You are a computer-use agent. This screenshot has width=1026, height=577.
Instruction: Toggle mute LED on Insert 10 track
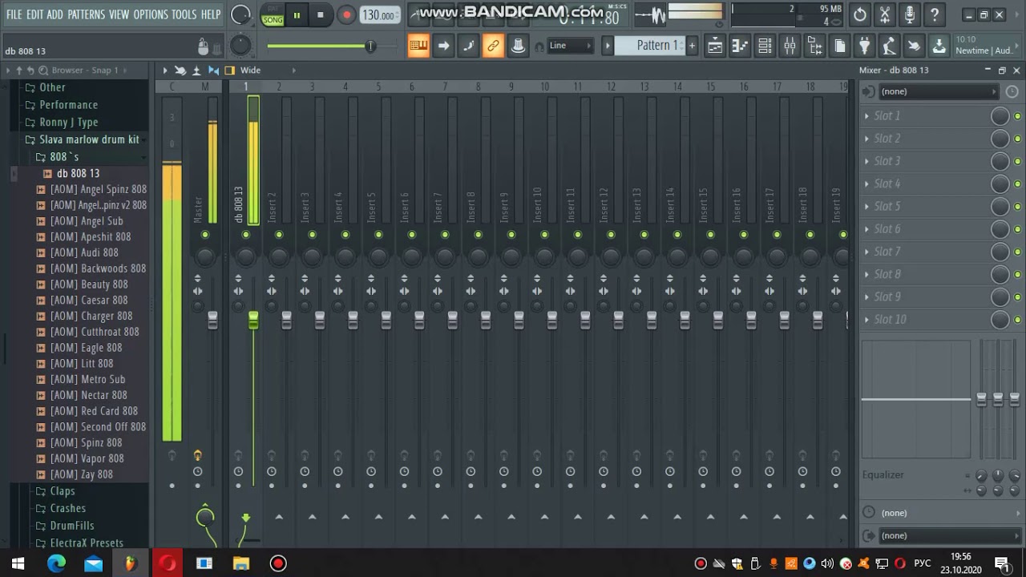[x=544, y=235]
